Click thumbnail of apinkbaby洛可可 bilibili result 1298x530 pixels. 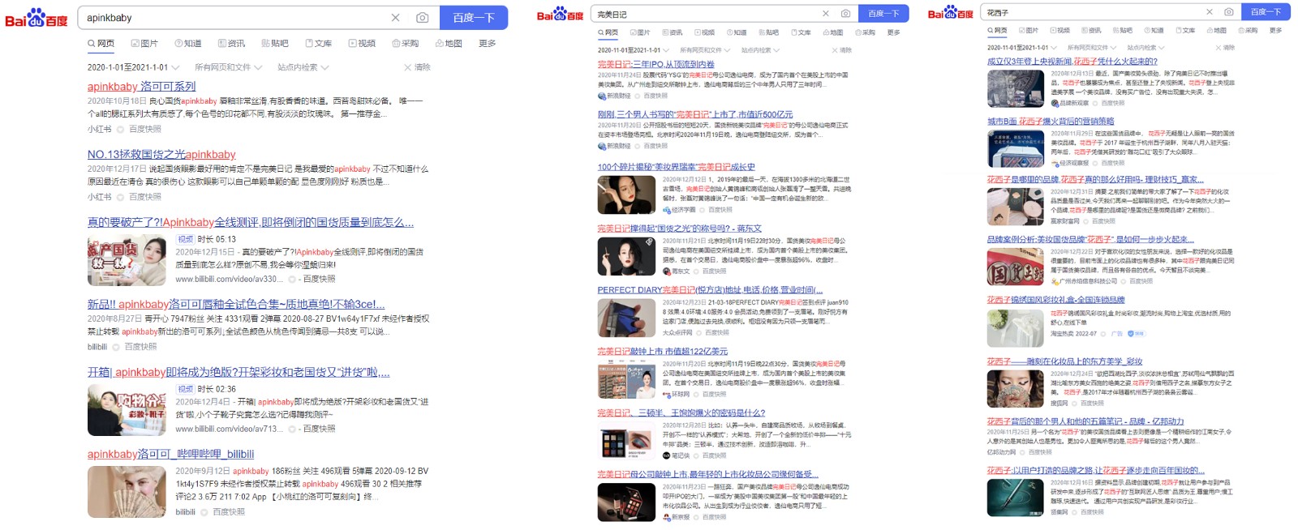[126, 492]
